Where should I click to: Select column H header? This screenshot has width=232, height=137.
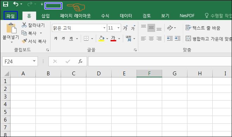click(x=200, y=73)
